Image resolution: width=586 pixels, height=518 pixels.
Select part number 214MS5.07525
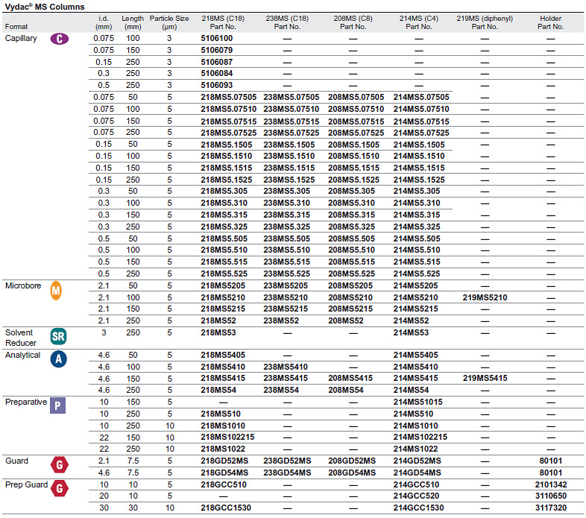pyautogui.click(x=421, y=133)
